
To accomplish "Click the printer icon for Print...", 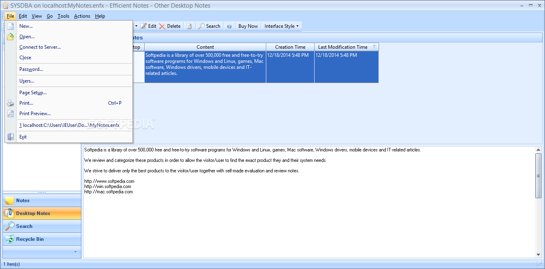I will pyautogui.click(x=11, y=103).
